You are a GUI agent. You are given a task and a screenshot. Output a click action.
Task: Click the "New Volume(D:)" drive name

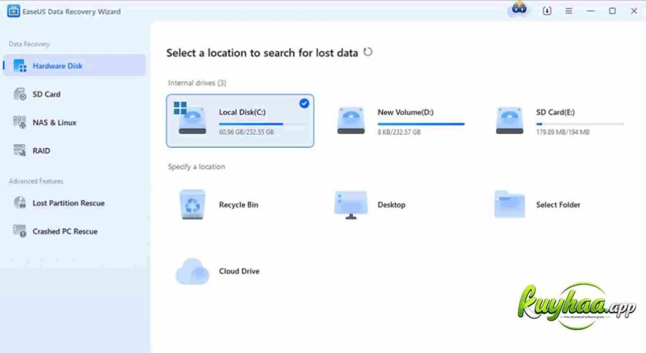(406, 112)
